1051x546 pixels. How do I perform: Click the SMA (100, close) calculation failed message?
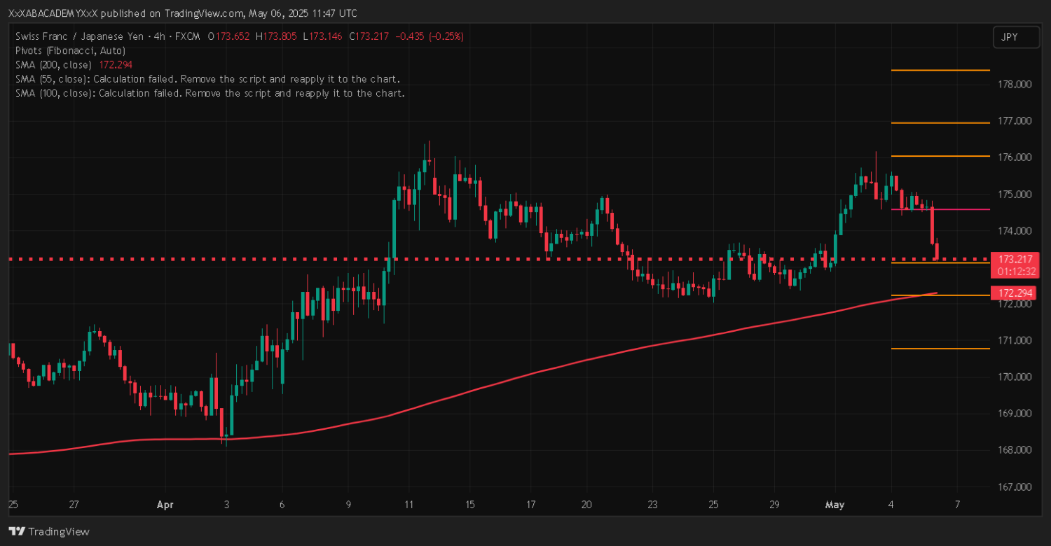pyautogui.click(x=209, y=92)
